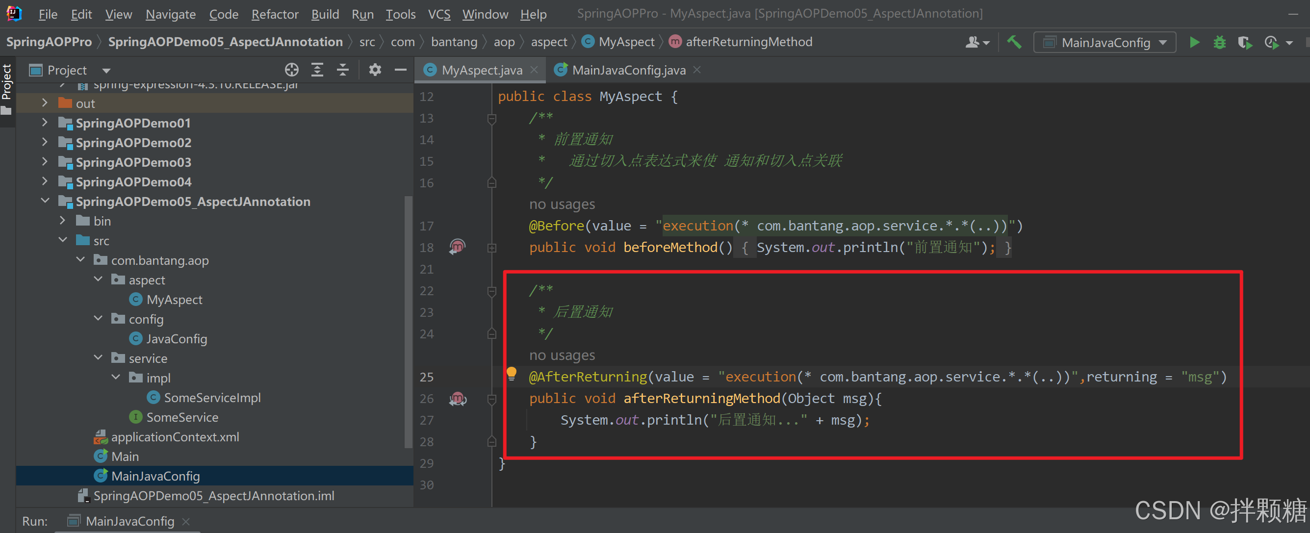The width and height of the screenshot is (1310, 533).
Task: Collapse the aspect package node
Action: [x=98, y=279]
